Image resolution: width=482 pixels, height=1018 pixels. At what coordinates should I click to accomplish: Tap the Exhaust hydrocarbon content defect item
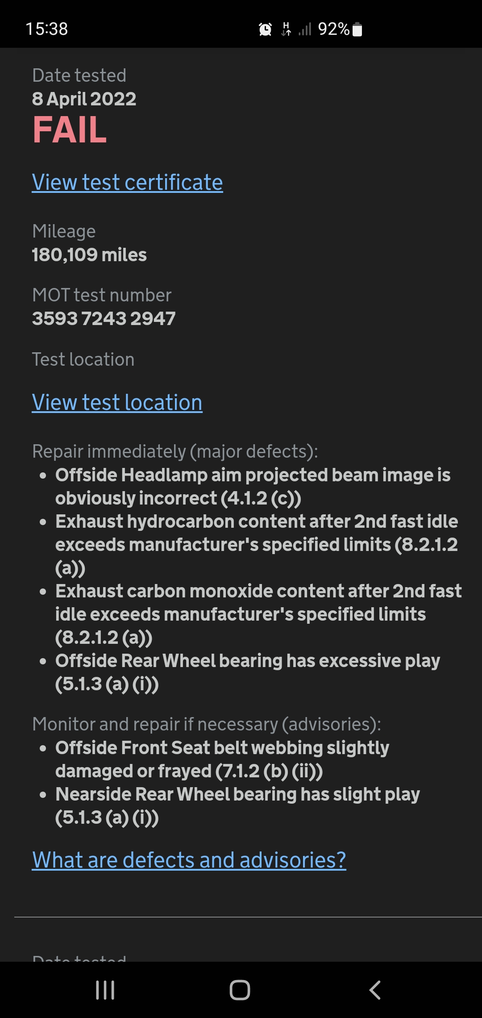(257, 545)
